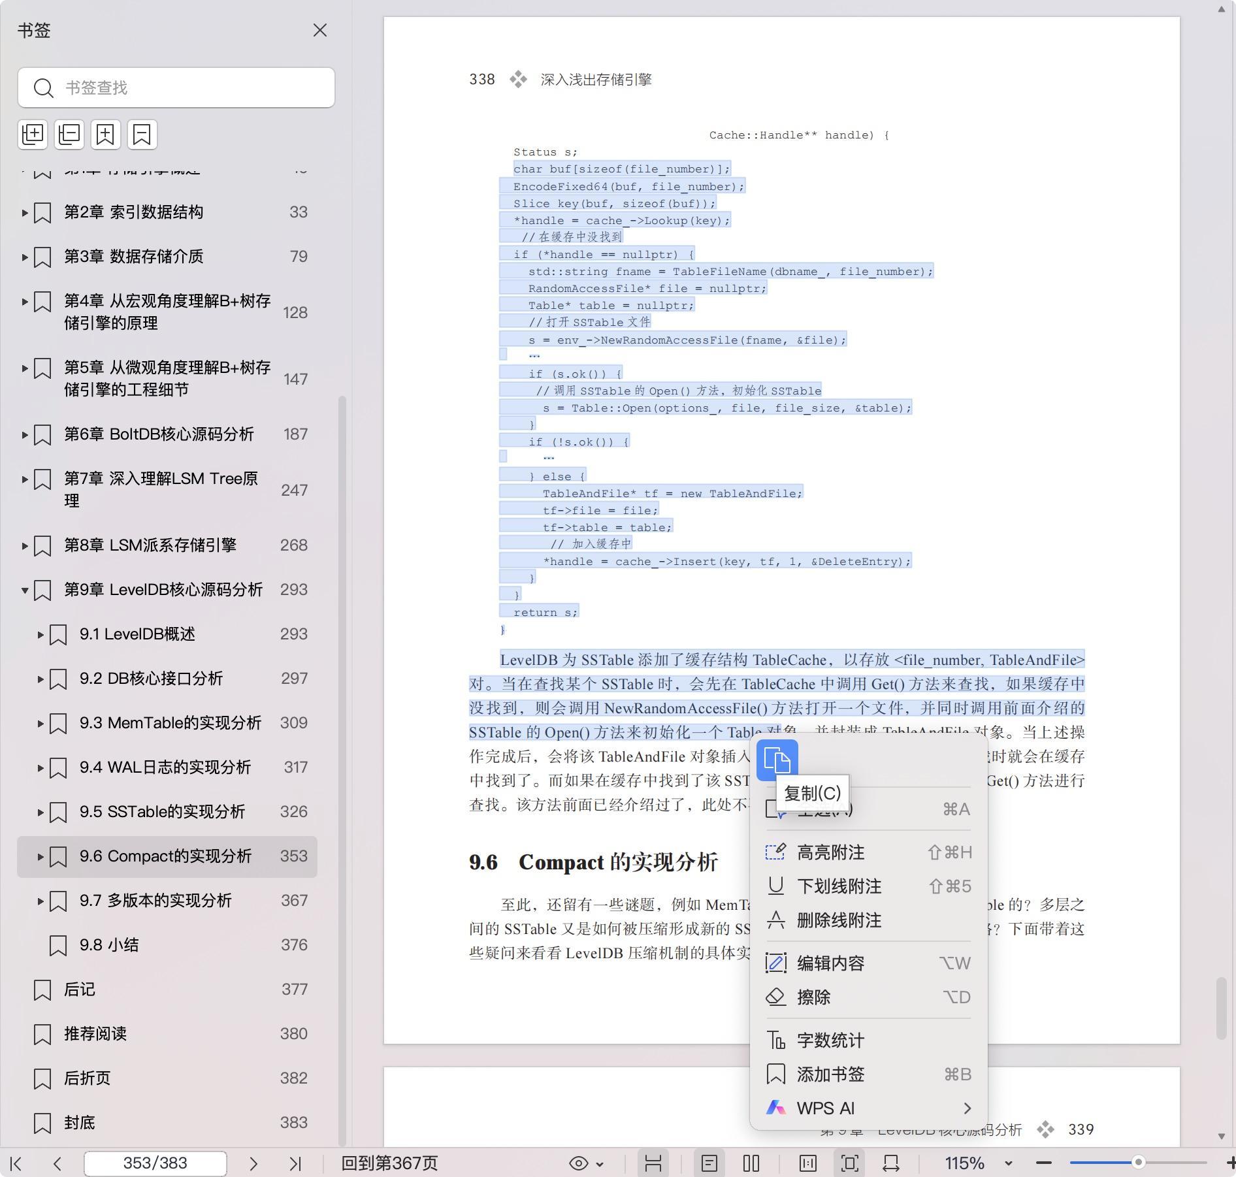The height and width of the screenshot is (1177, 1236).
Task: Click the remove bookmark icon in sidebar
Action: tap(142, 135)
